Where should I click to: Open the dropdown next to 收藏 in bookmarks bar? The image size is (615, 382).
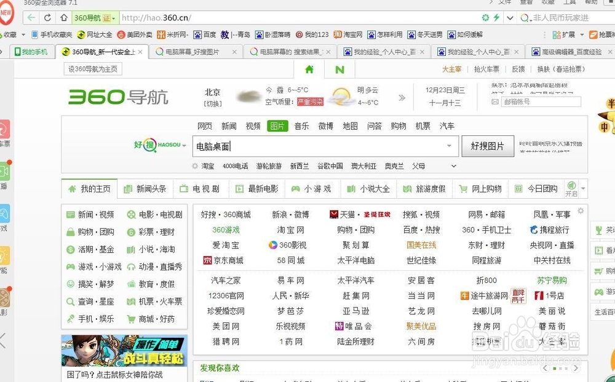[23, 34]
